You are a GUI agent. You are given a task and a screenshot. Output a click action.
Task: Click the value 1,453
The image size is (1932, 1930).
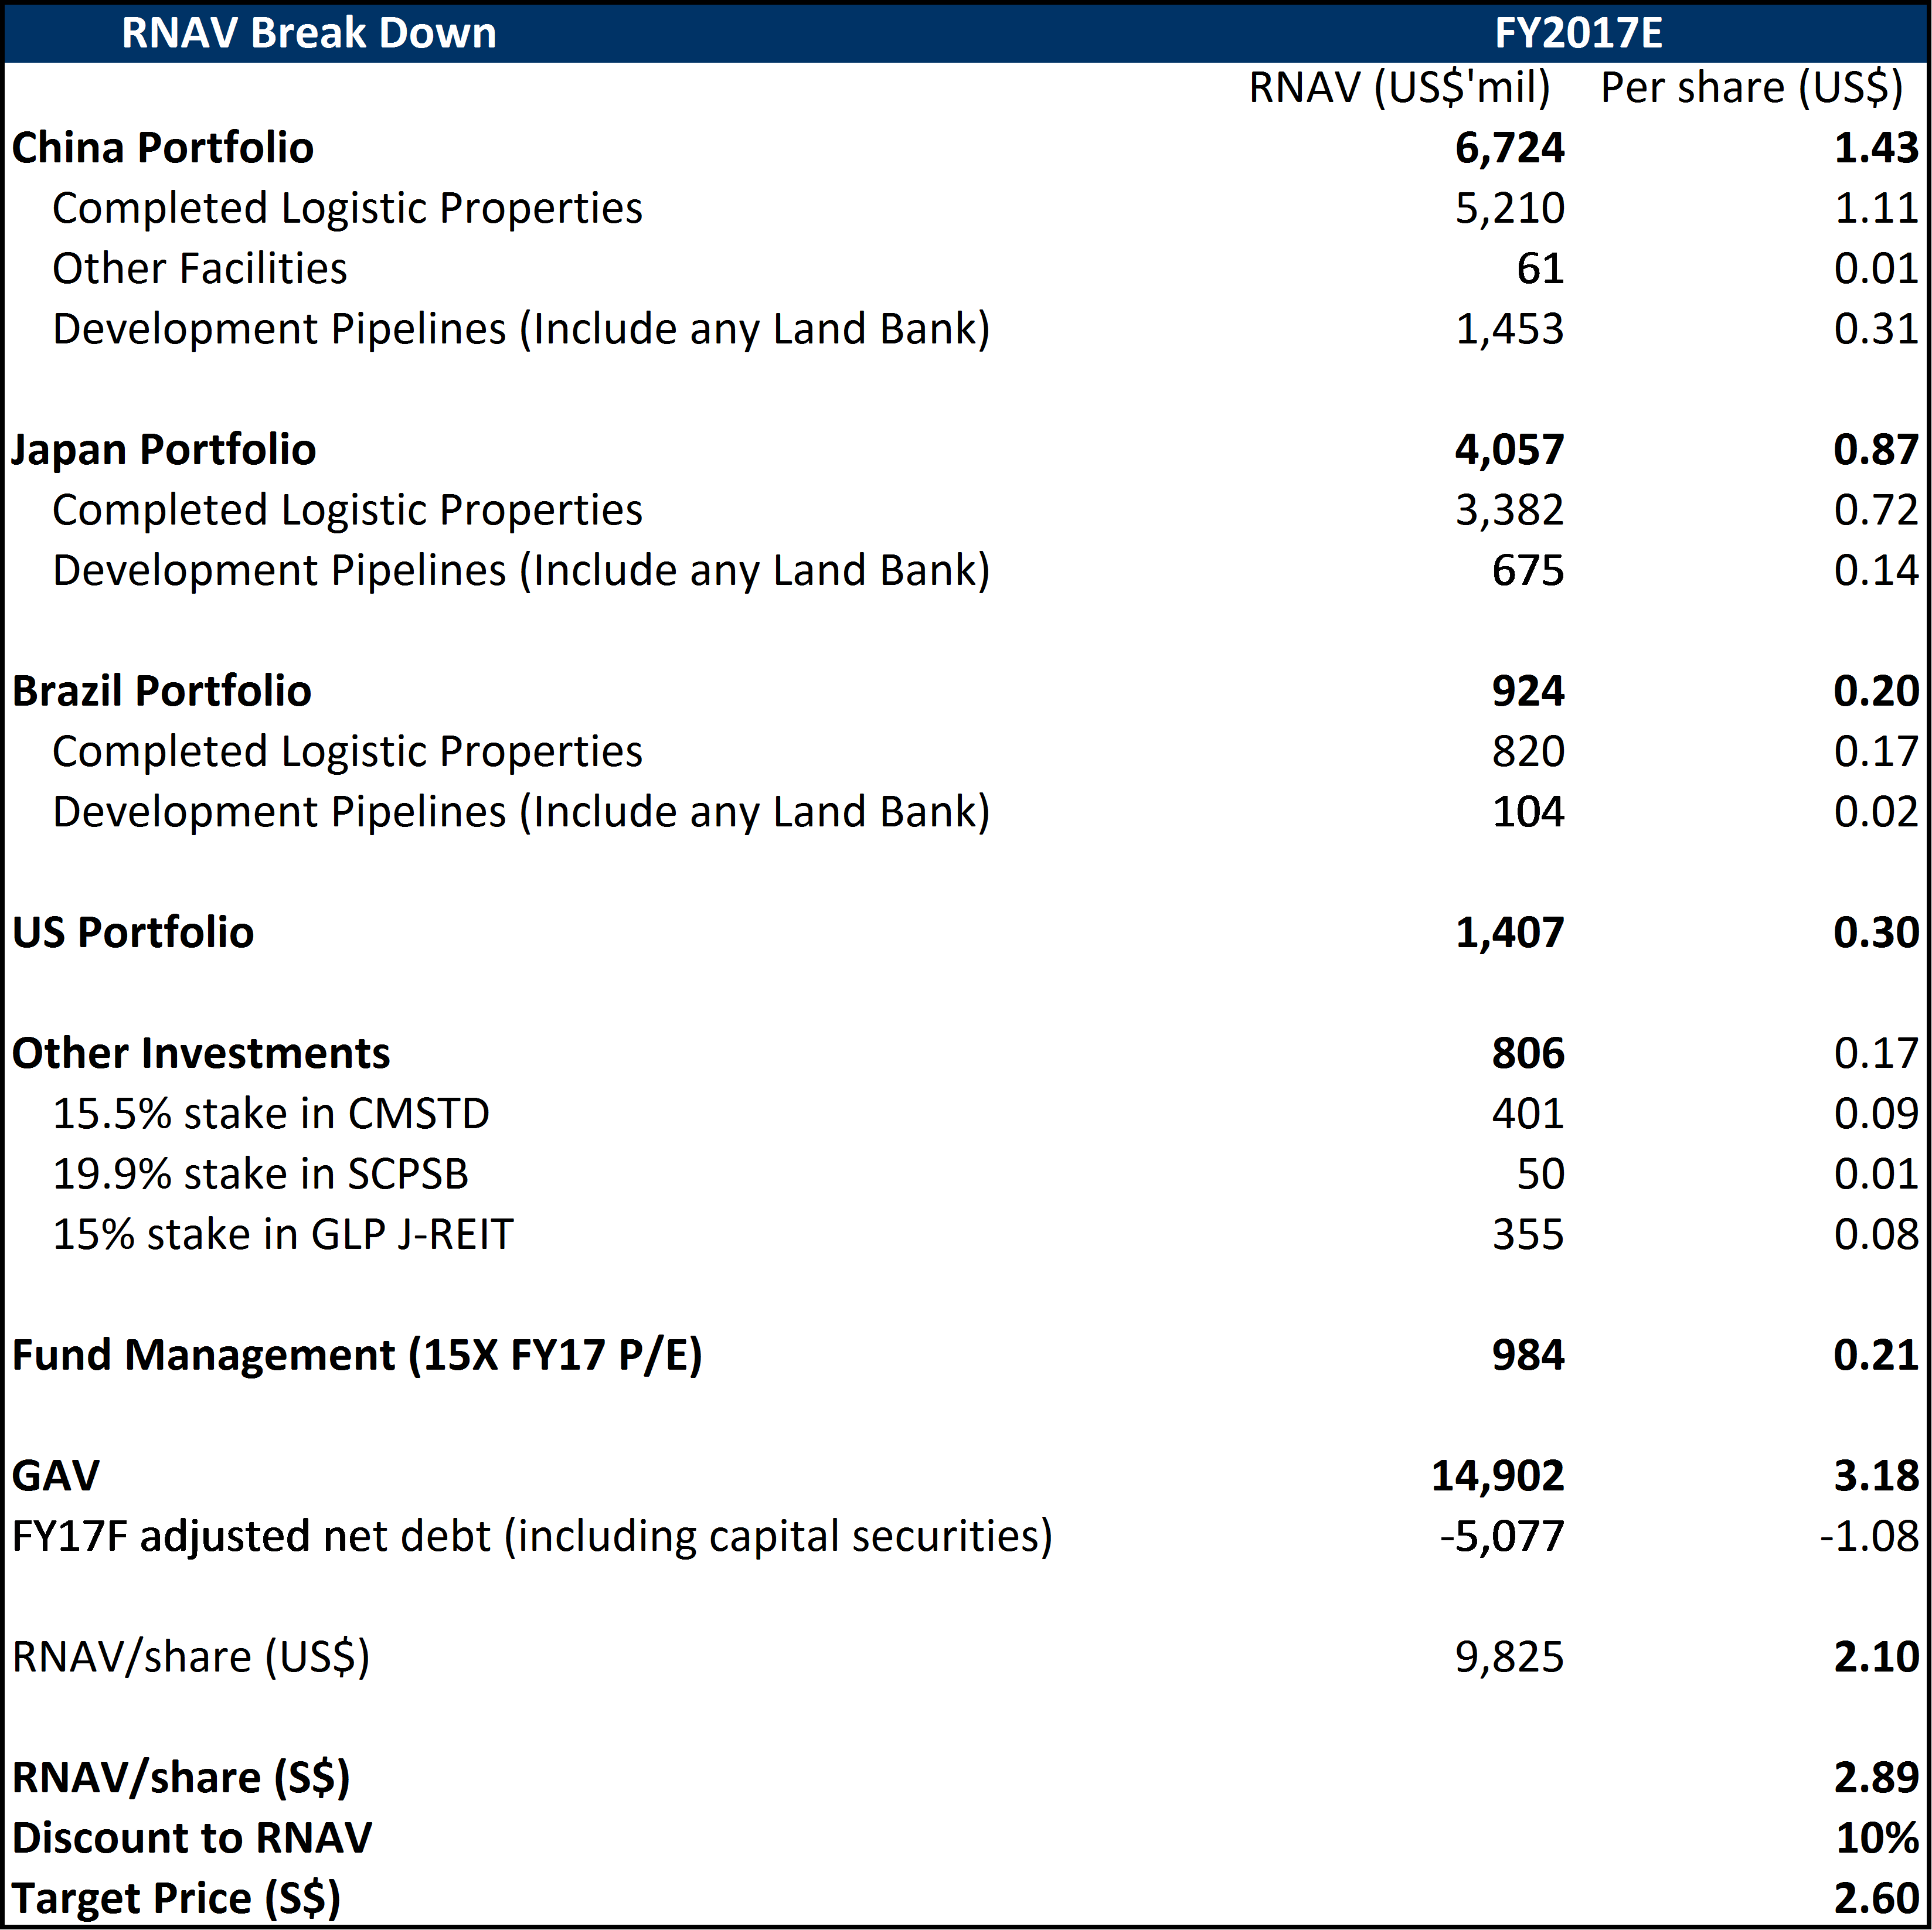point(1510,329)
